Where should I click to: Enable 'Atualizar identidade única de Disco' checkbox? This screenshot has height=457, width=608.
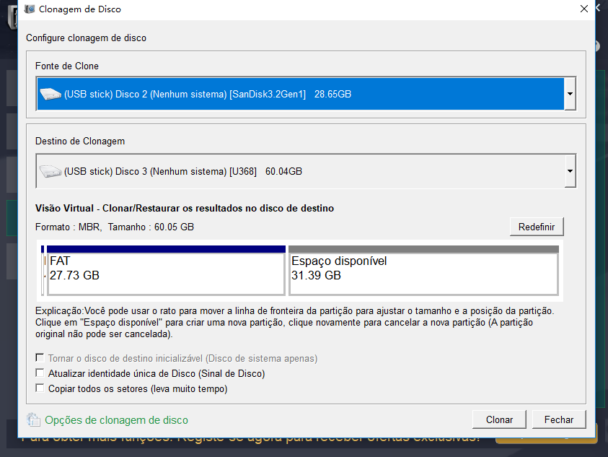click(40, 373)
